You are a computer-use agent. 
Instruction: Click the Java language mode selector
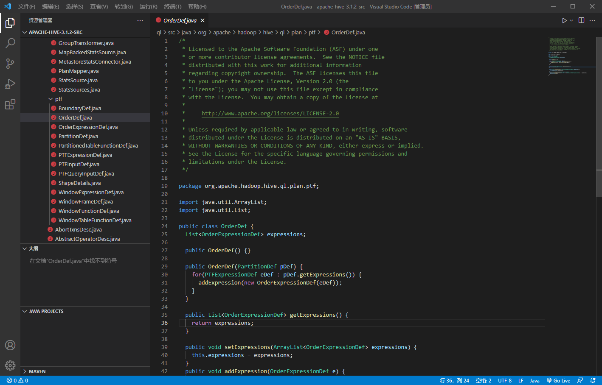pos(534,380)
